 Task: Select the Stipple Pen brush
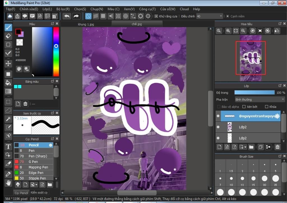pyautogui.click(x=34, y=178)
